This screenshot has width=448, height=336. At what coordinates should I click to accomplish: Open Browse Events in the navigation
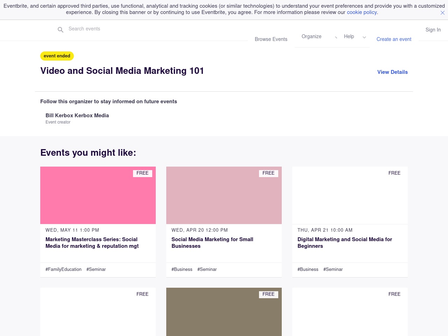click(x=271, y=39)
